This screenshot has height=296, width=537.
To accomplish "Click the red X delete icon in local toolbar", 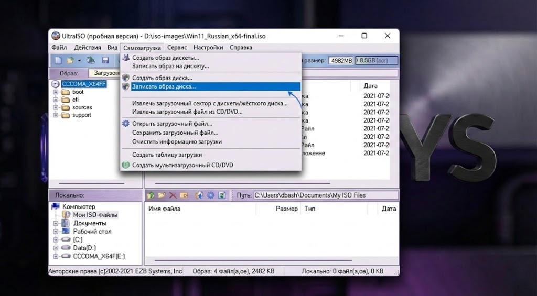I will (173, 195).
